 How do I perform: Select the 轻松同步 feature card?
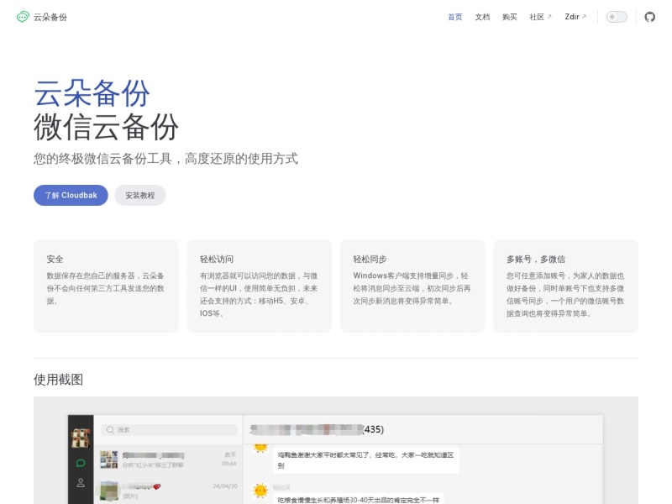(412, 286)
